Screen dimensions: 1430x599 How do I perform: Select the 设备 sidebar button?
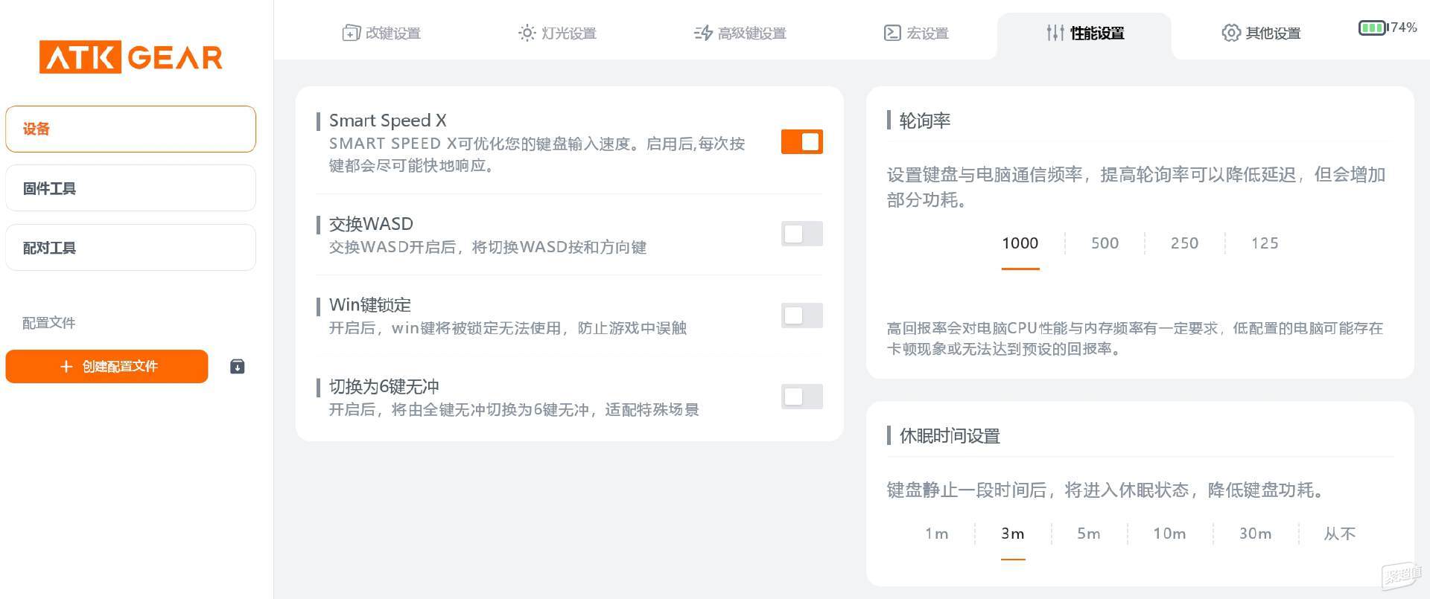[131, 129]
